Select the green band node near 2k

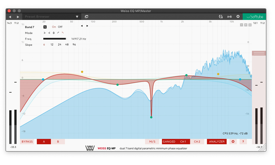[x=186, y=75]
